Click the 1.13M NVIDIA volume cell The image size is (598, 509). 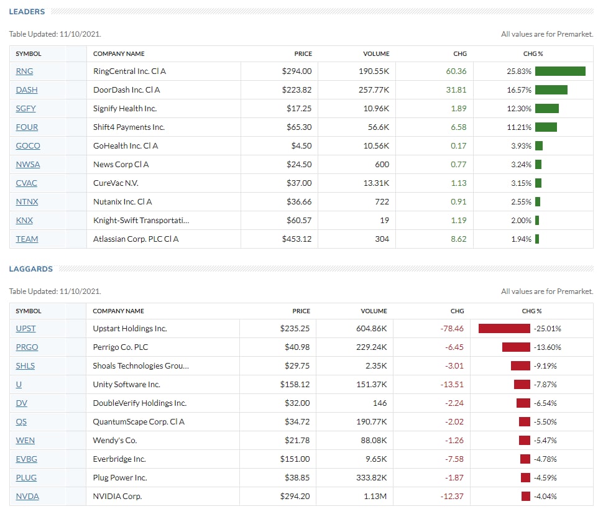click(x=375, y=497)
